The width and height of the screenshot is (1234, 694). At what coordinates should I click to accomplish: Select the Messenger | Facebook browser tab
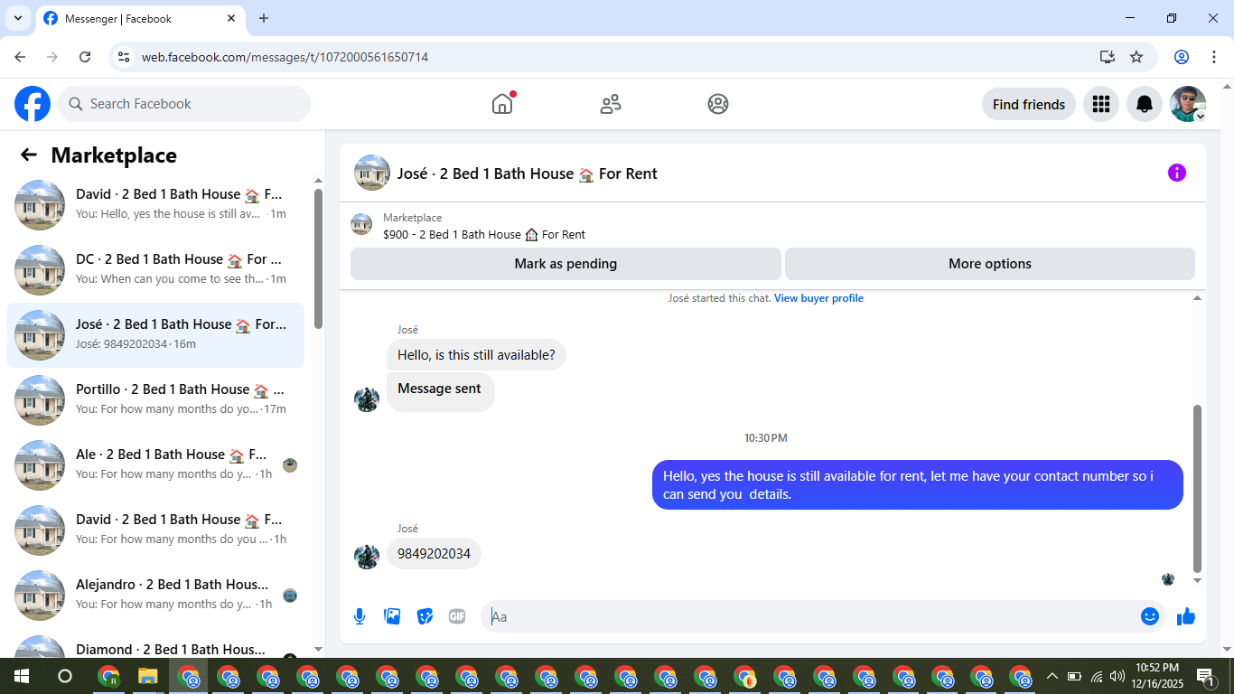(x=140, y=18)
